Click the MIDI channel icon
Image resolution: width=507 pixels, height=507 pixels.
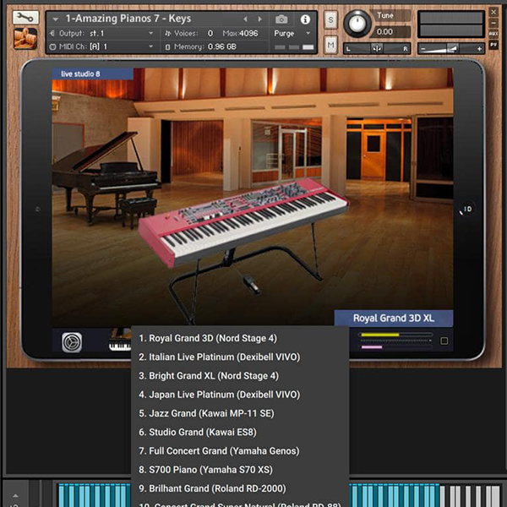point(52,46)
